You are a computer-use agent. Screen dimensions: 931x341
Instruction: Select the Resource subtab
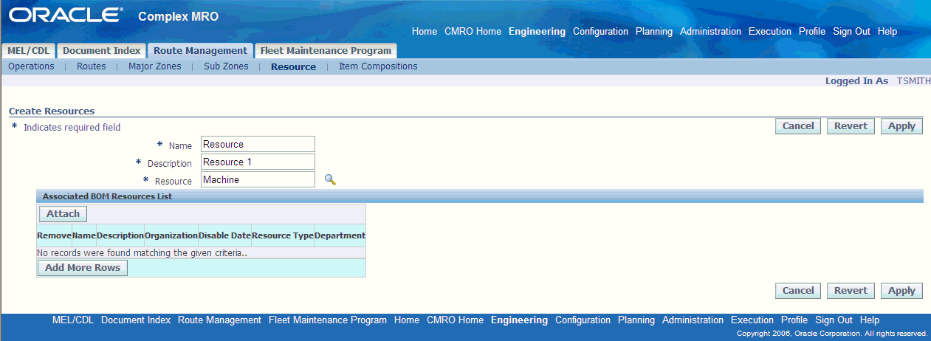click(293, 66)
